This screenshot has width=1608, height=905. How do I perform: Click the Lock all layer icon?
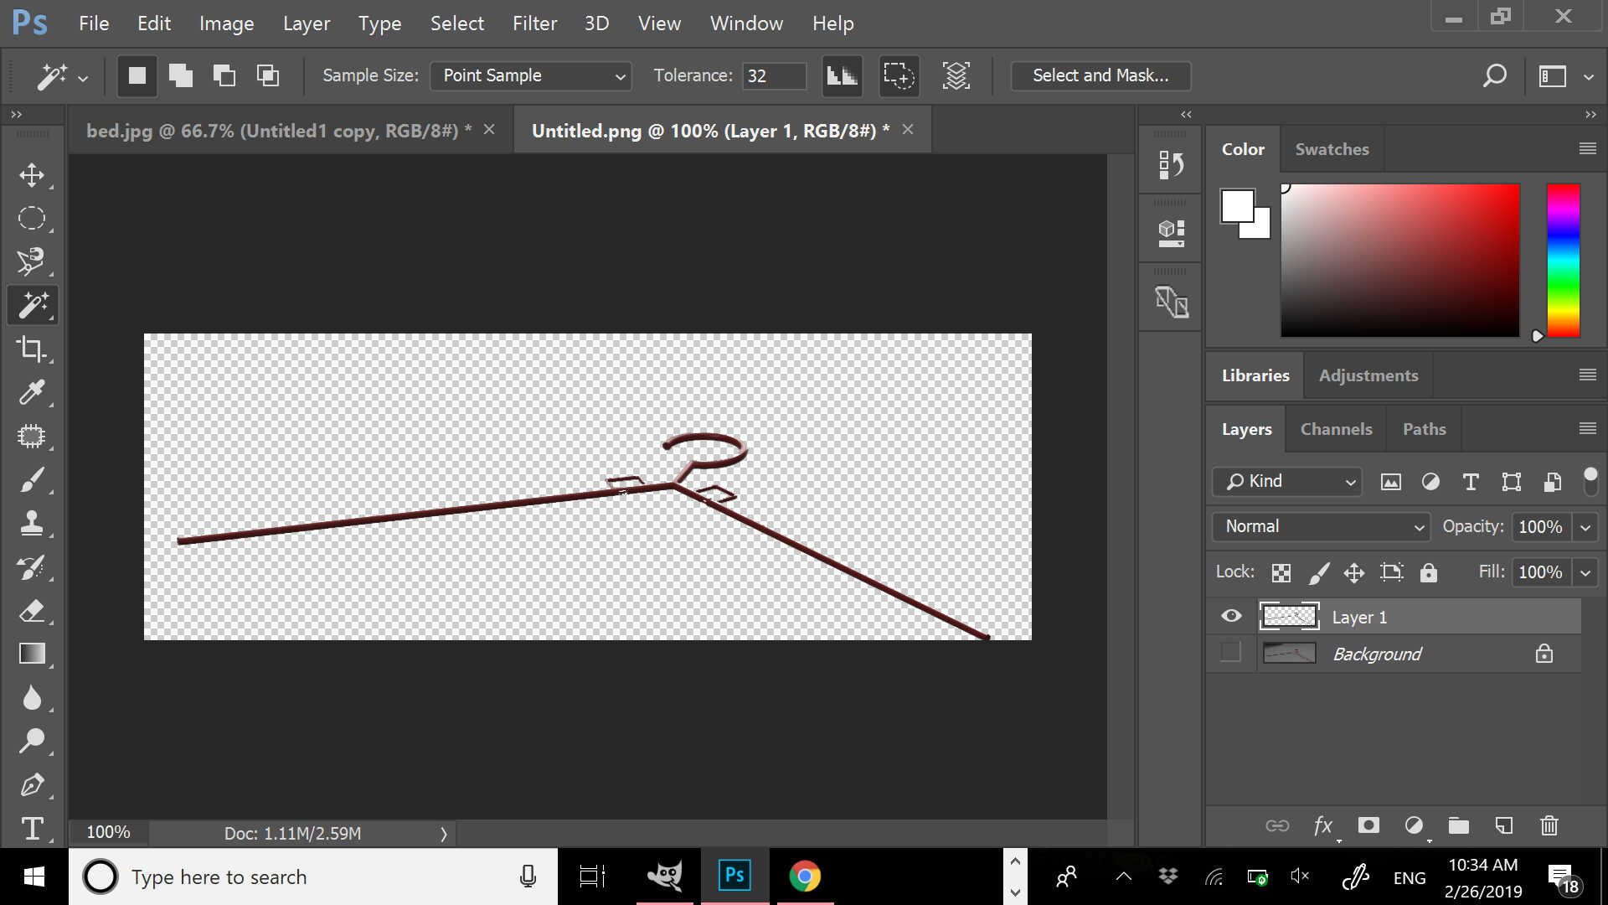tap(1428, 572)
